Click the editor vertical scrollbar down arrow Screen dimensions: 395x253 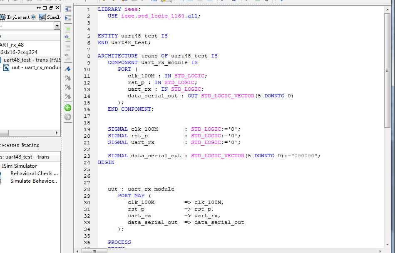(x=388, y=244)
